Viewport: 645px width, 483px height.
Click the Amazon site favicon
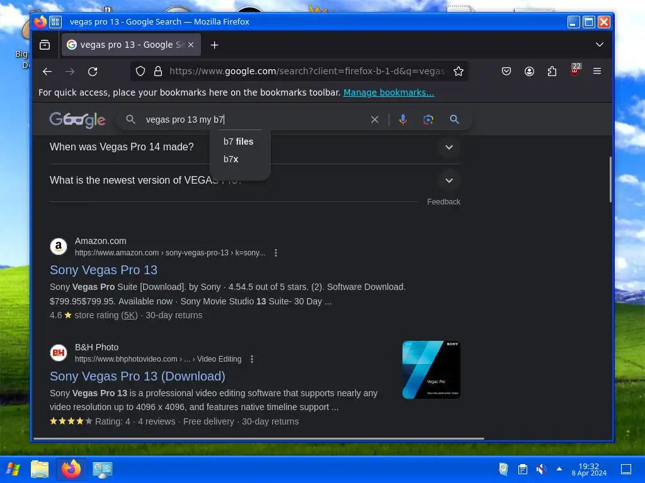click(59, 247)
